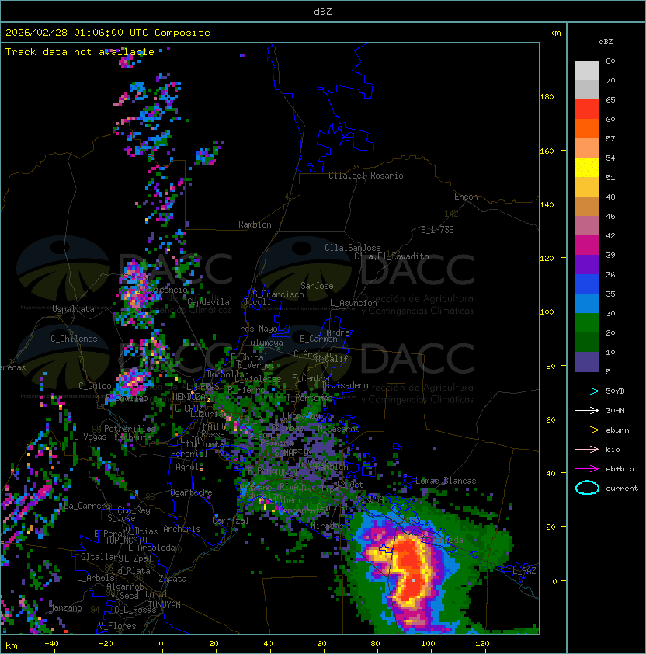Click the 'L_Asuncion' map label
Screen dimensions: 646x654
coord(353,303)
